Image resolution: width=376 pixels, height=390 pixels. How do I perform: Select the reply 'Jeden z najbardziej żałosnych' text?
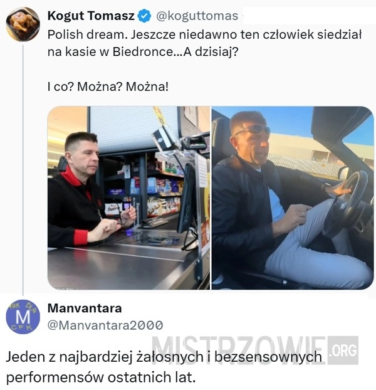pyautogui.click(x=164, y=357)
